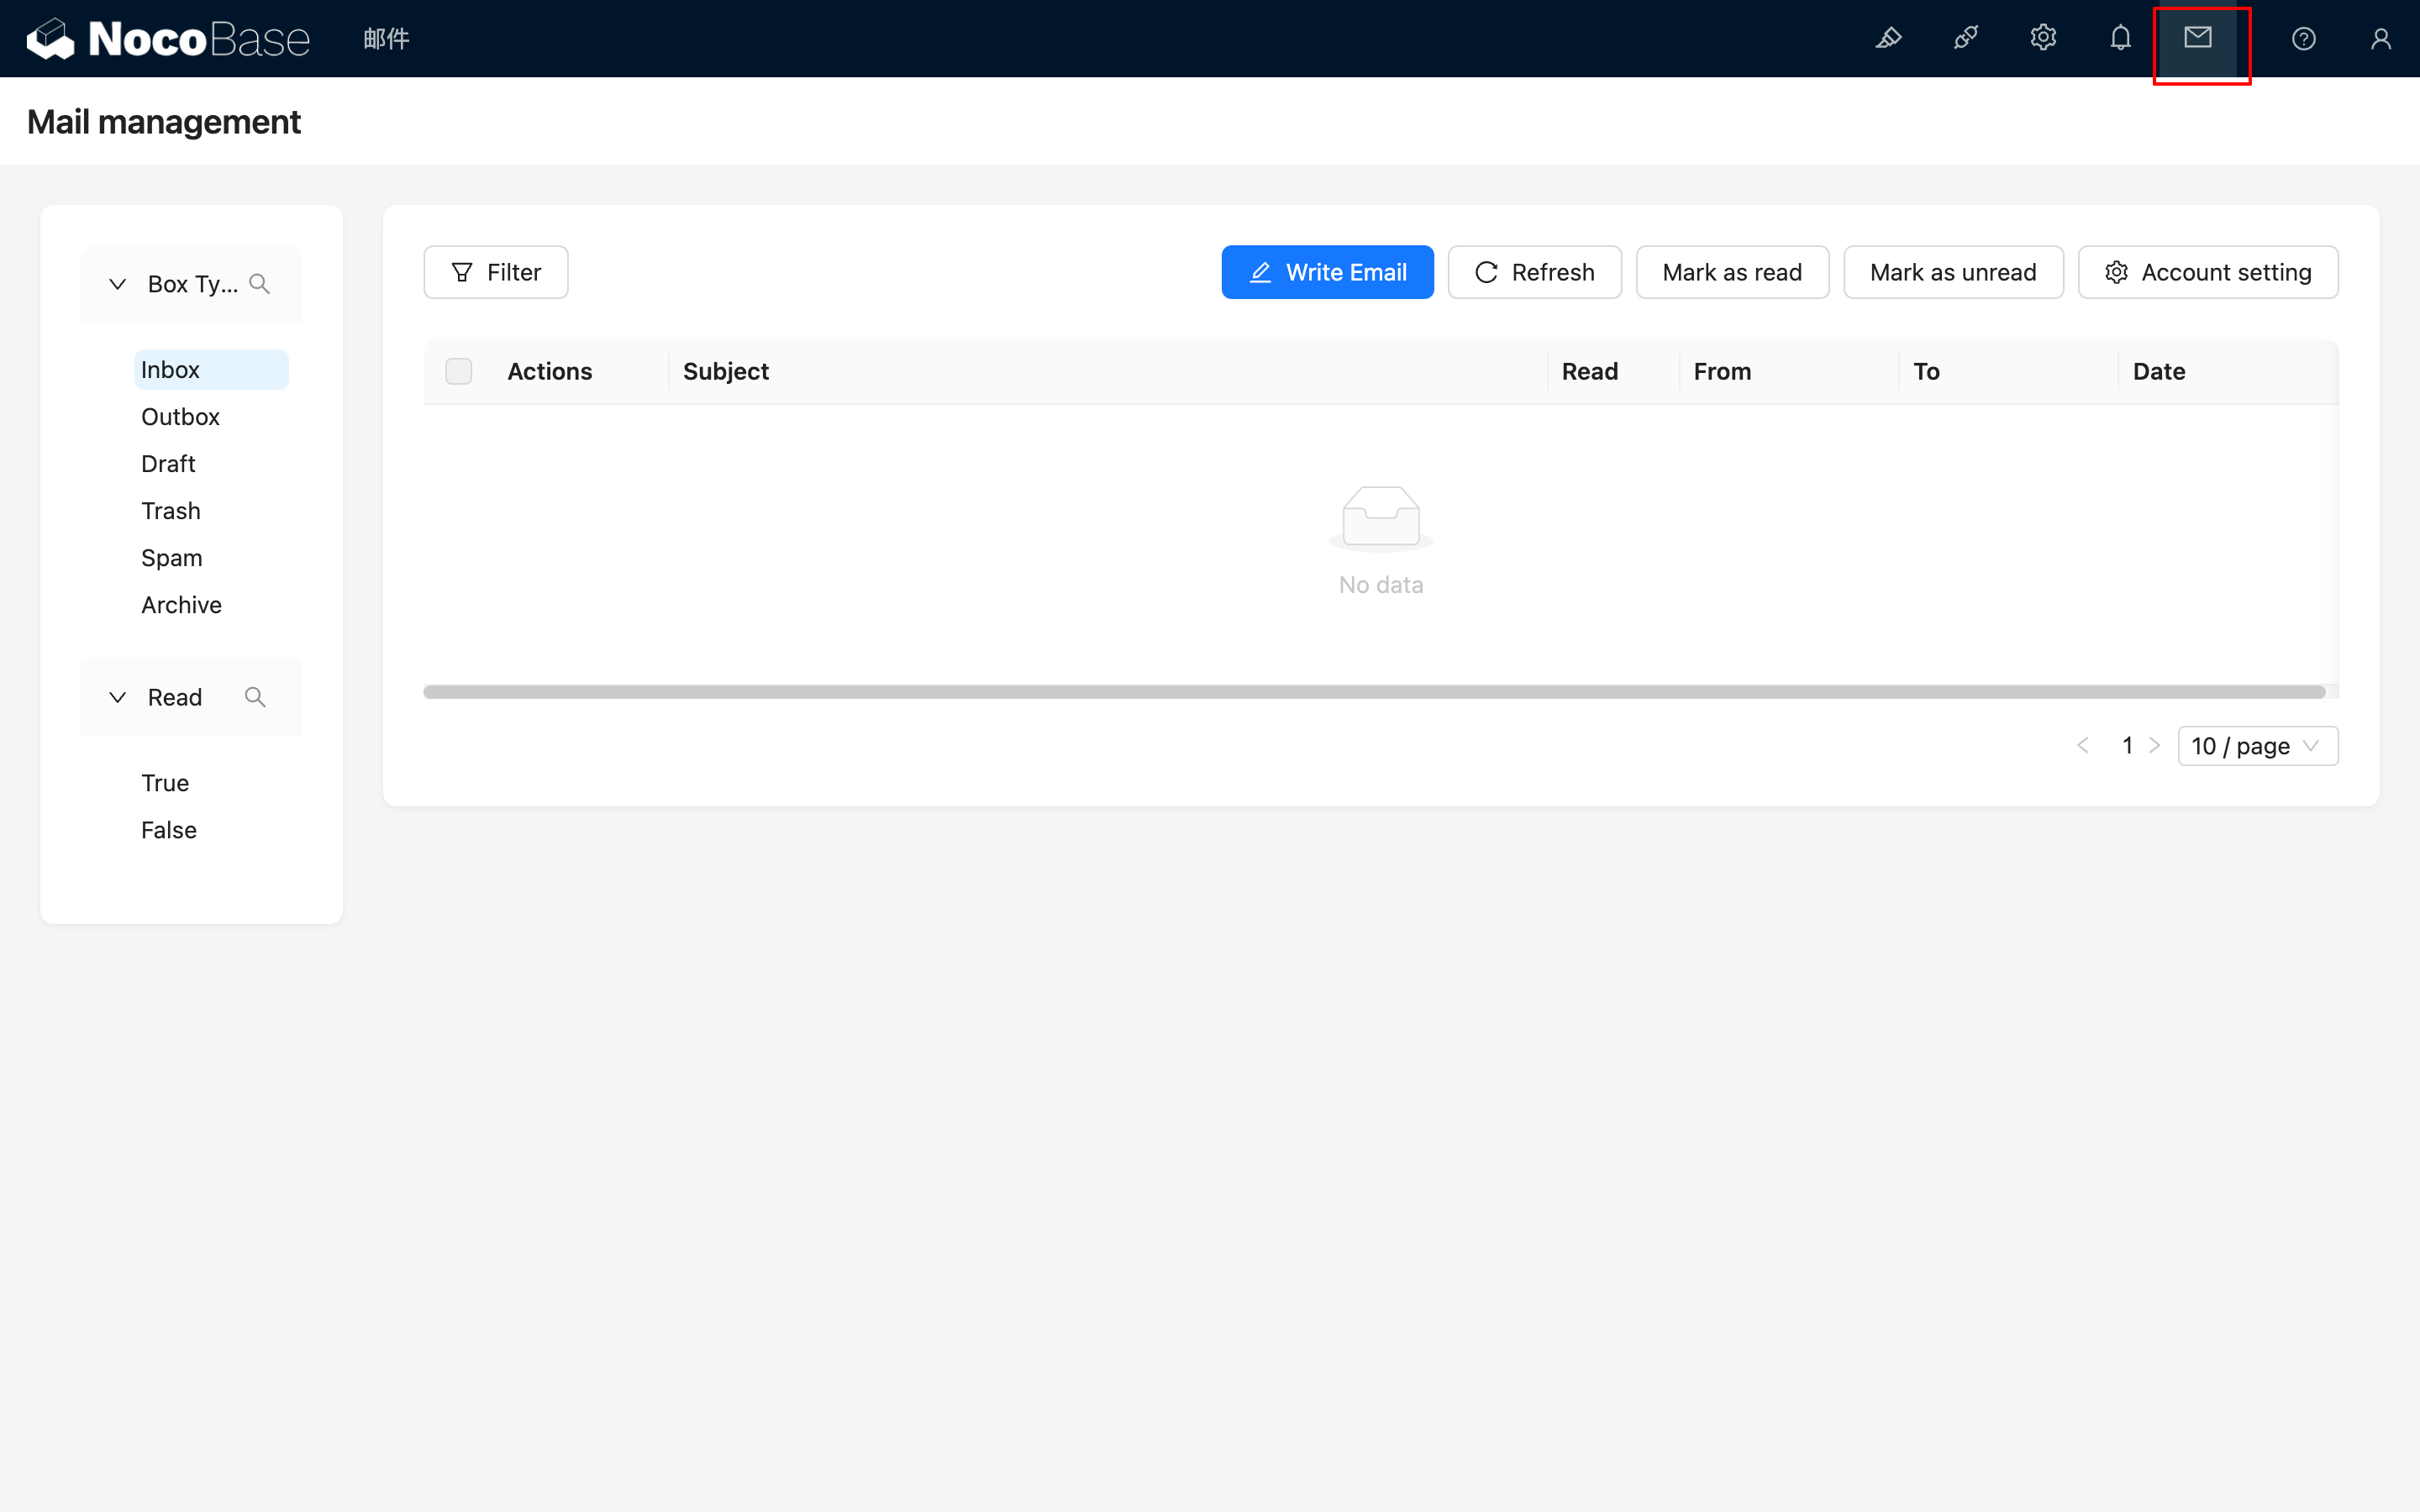Image resolution: width=2420 pixels, height=1512 pixels.
Task: Open the settings gear in top bar
Action: pos(2043,38)
